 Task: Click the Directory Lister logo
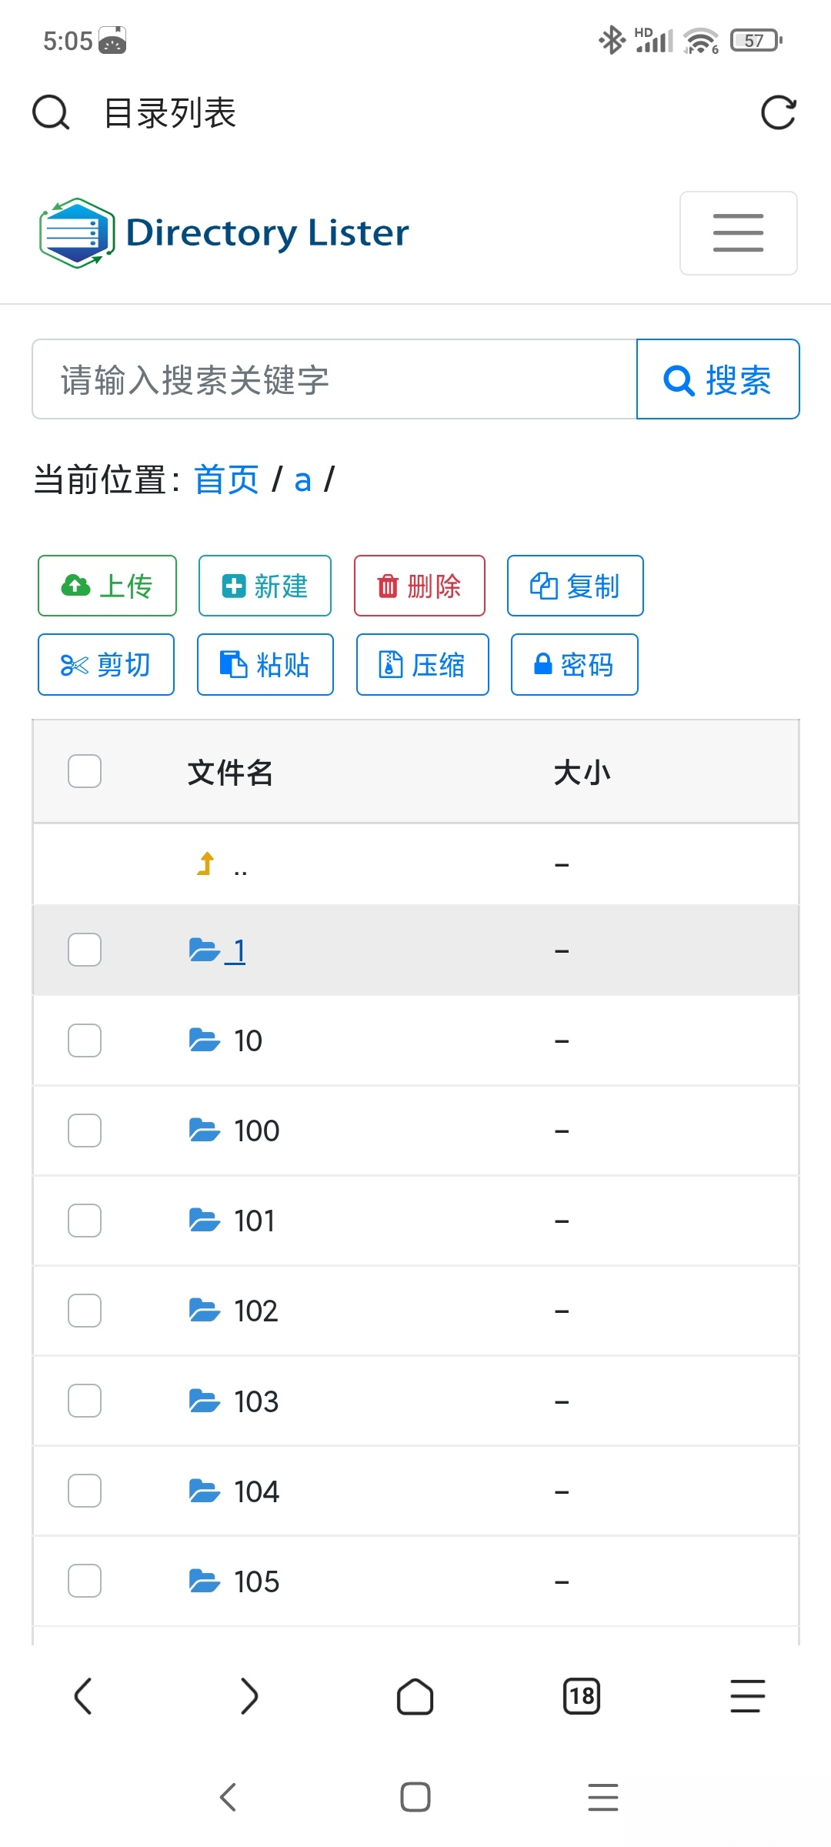225,233
